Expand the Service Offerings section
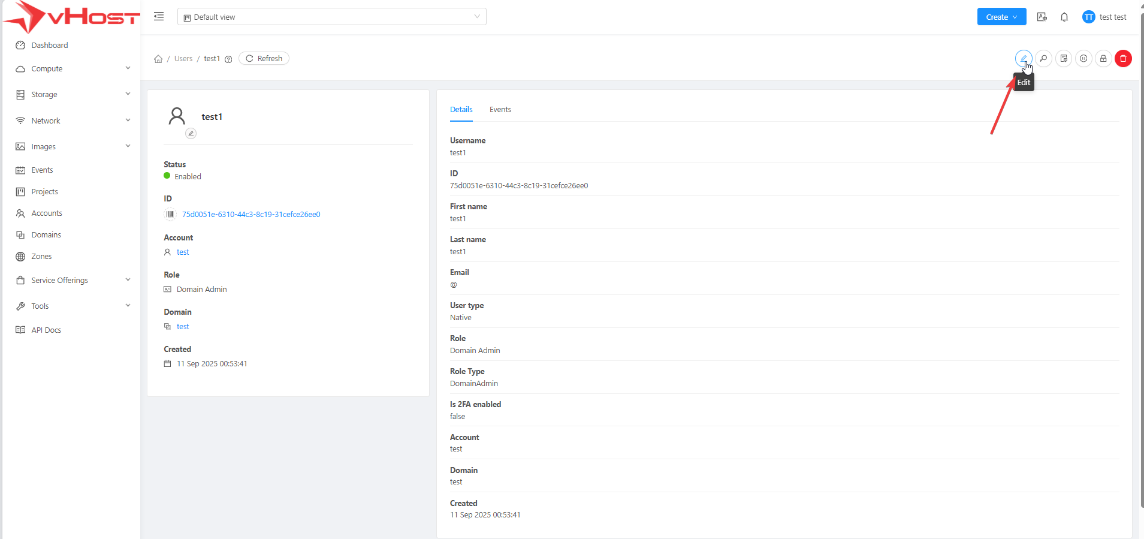Screen dimensions: 1144x539 pos(72,281)
